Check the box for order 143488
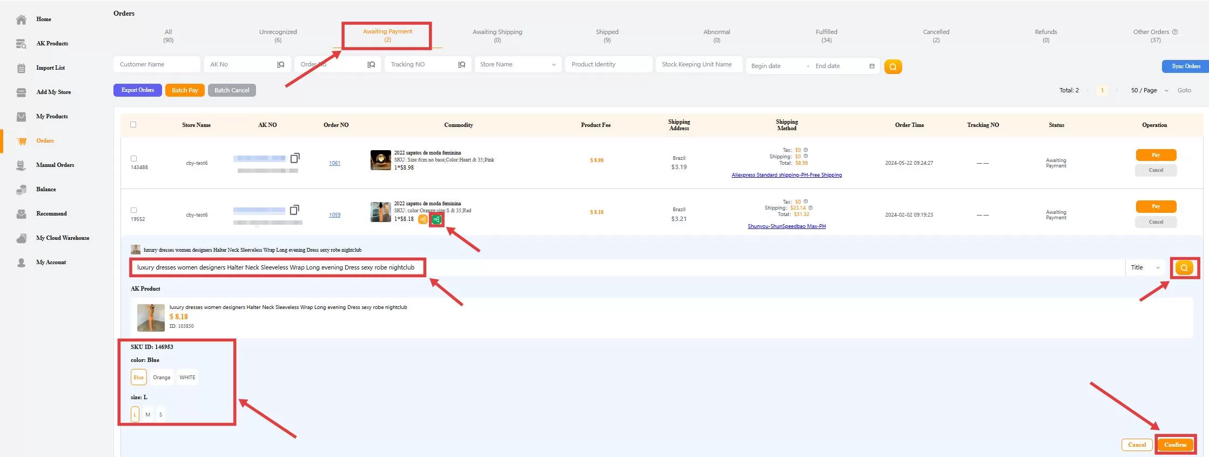The image size is (1209, 457). tap(133, 159)
